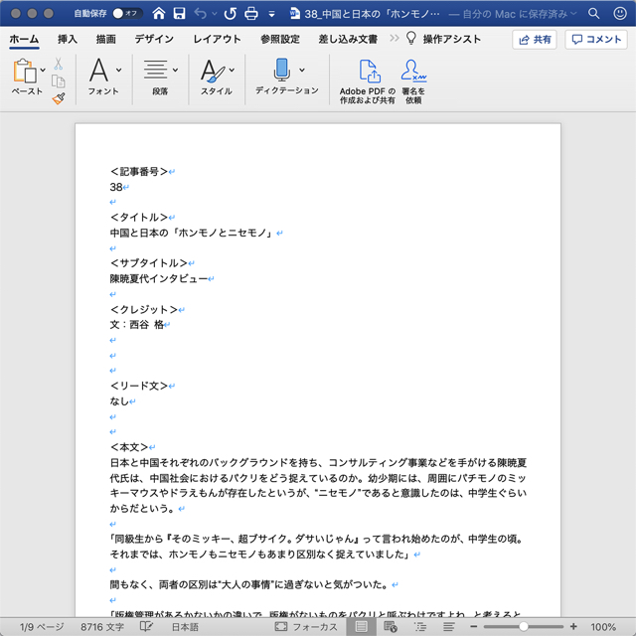This screenshot has width=636, height=636.
Task: Click the Save disk icon in title bar
Action: pos(179,14)
